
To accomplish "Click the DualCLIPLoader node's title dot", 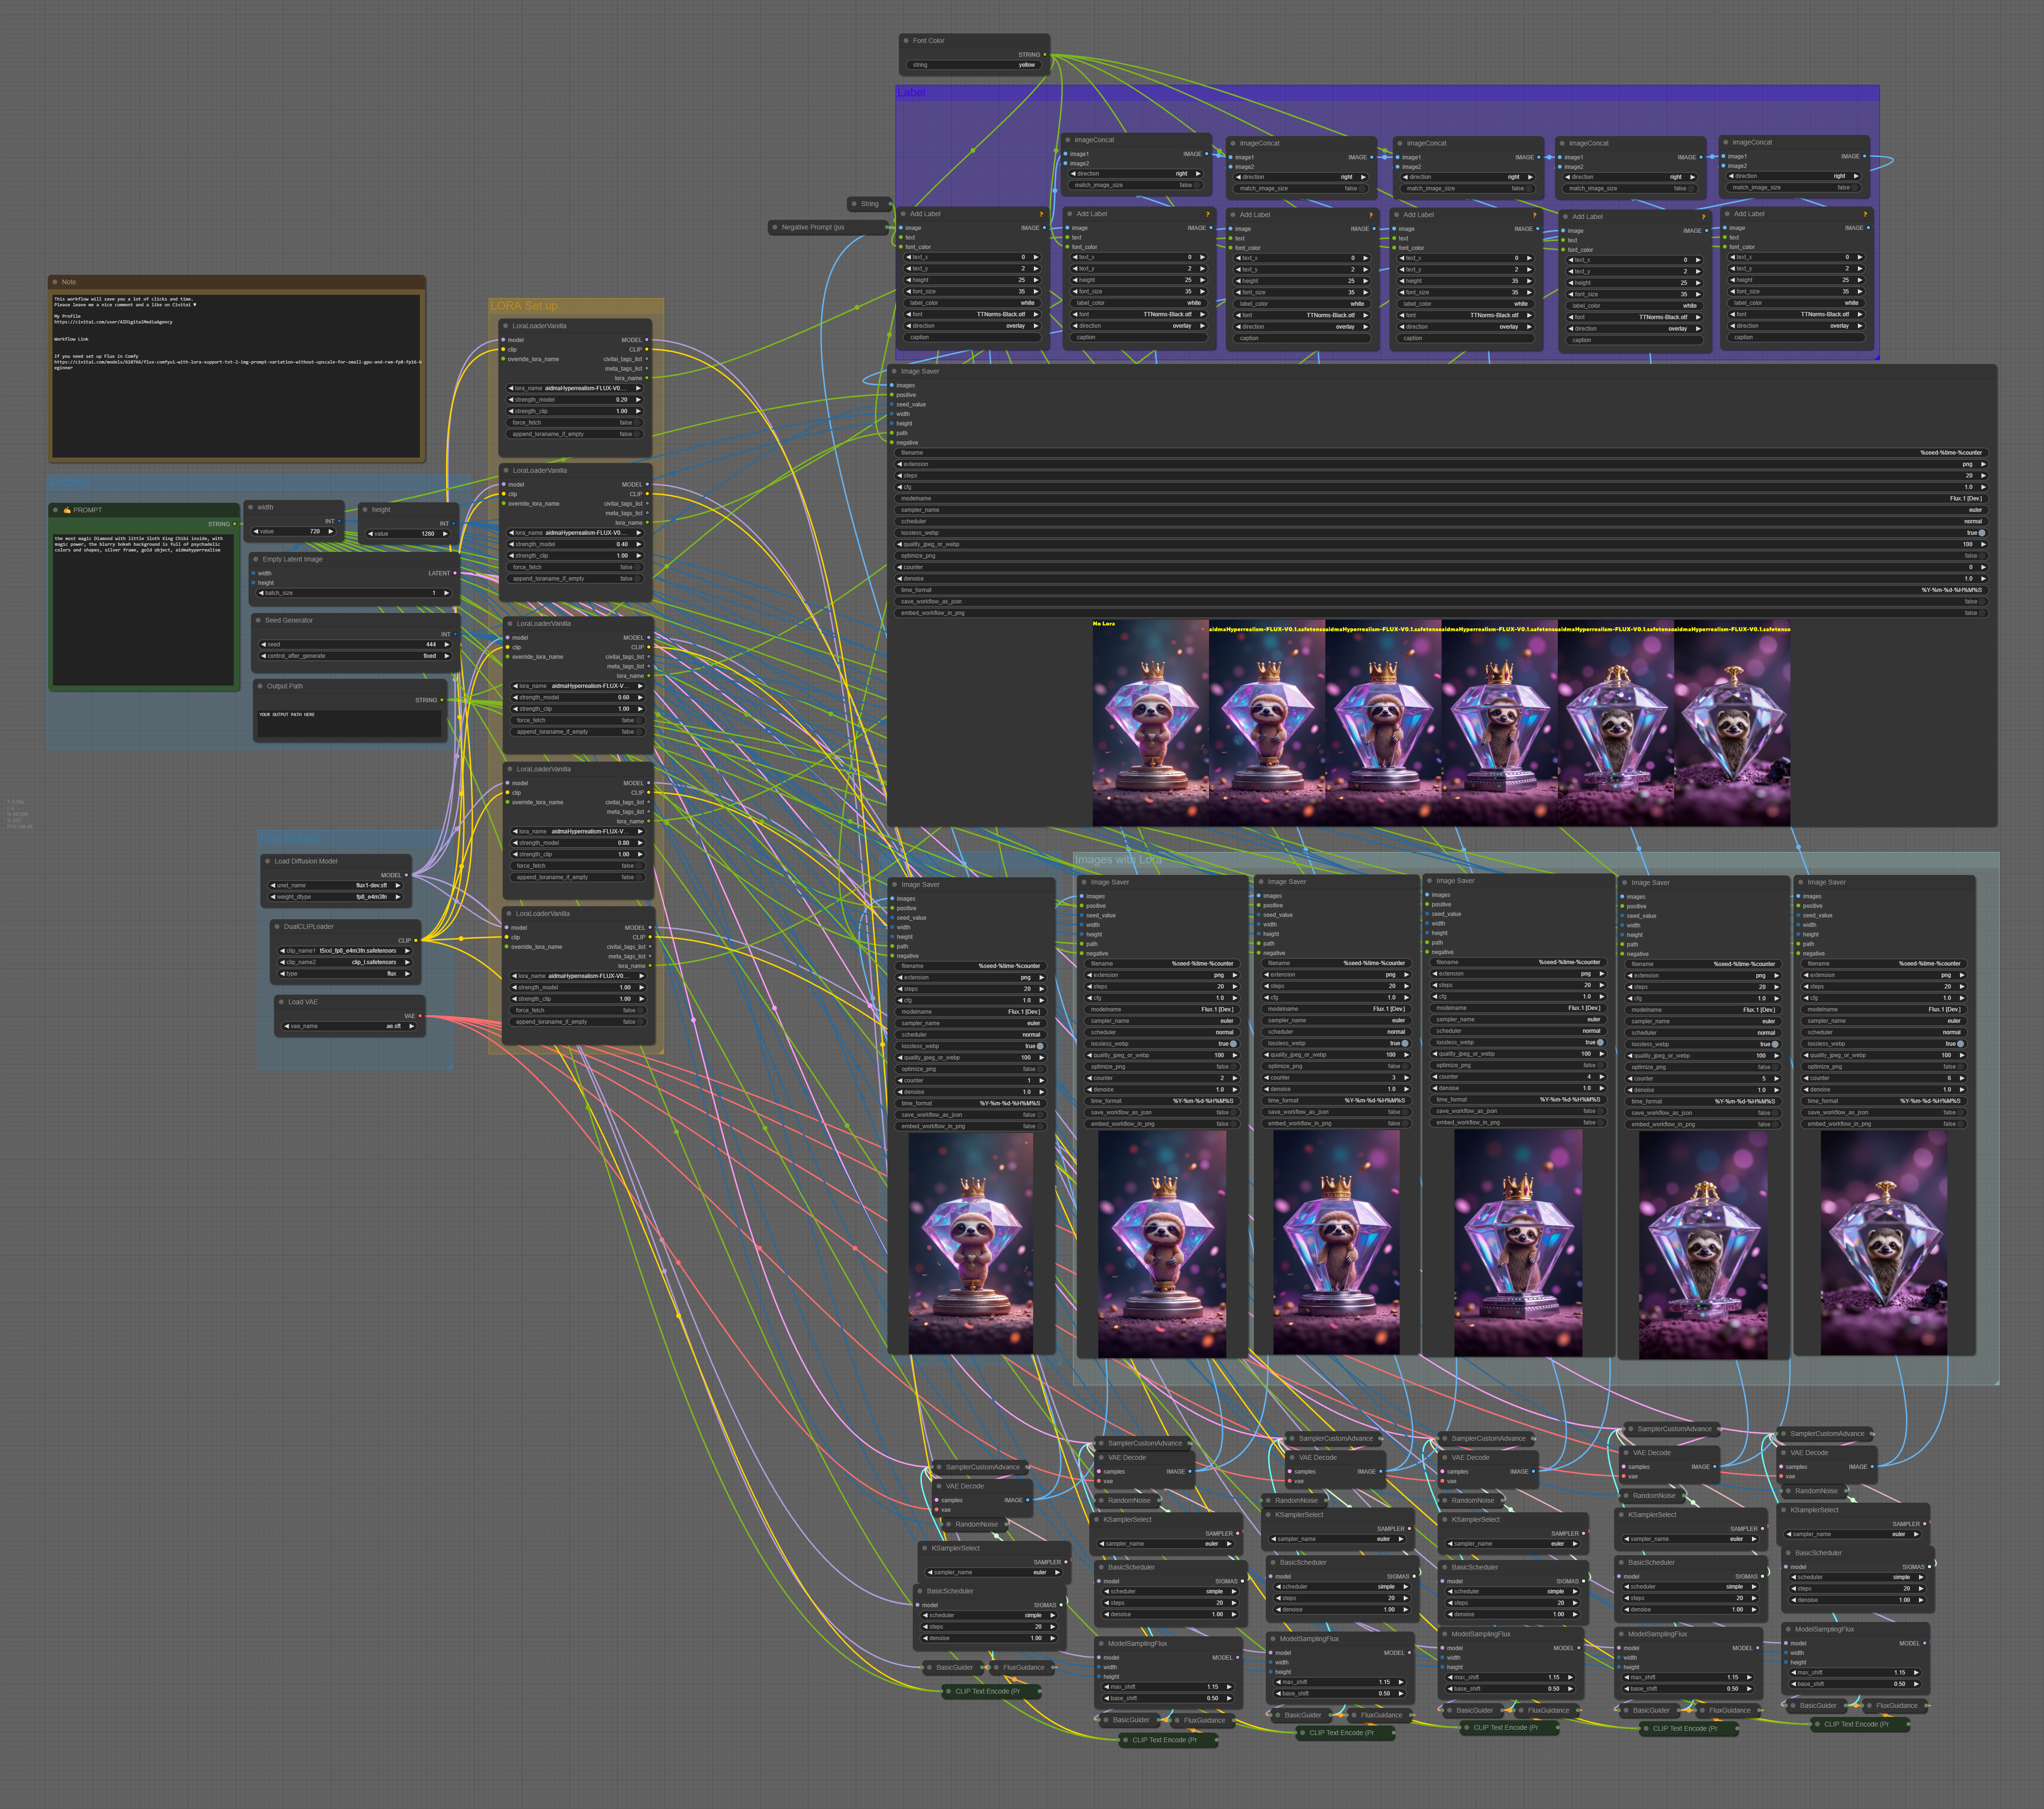I will 277,927.
